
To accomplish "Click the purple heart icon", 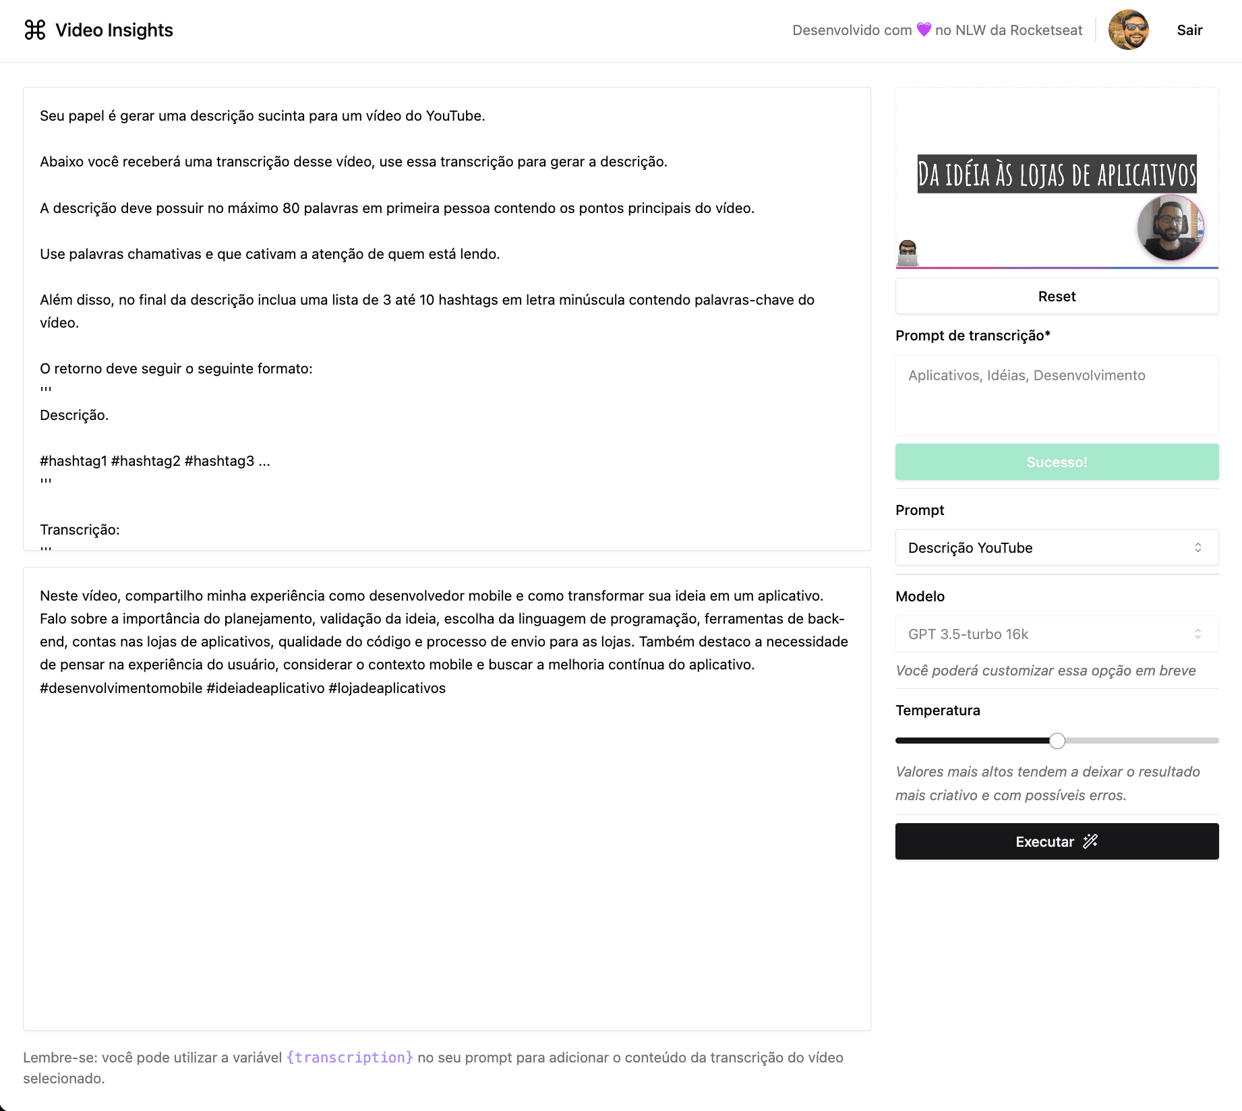I will click(924, 30).
